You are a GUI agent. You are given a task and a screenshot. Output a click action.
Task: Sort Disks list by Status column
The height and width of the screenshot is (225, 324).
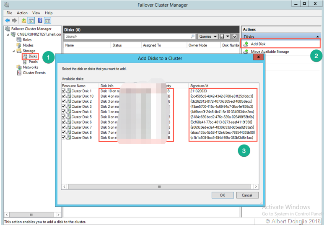click(126, 45)
